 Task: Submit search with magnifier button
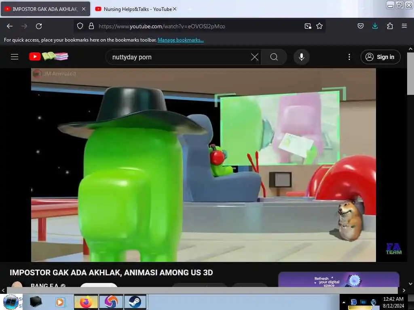click(x=274, y=57)
